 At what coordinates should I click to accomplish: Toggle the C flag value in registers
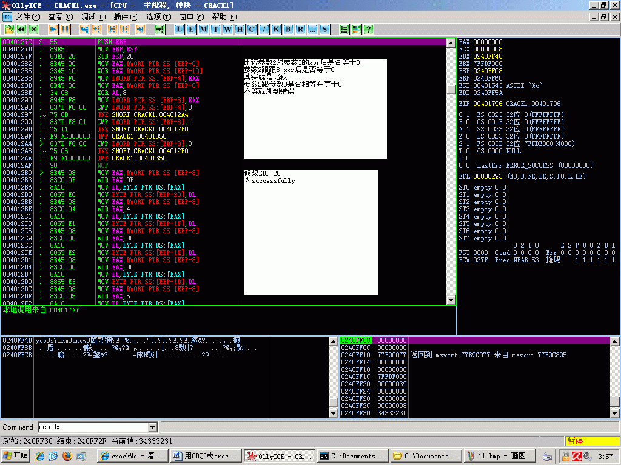468,114
